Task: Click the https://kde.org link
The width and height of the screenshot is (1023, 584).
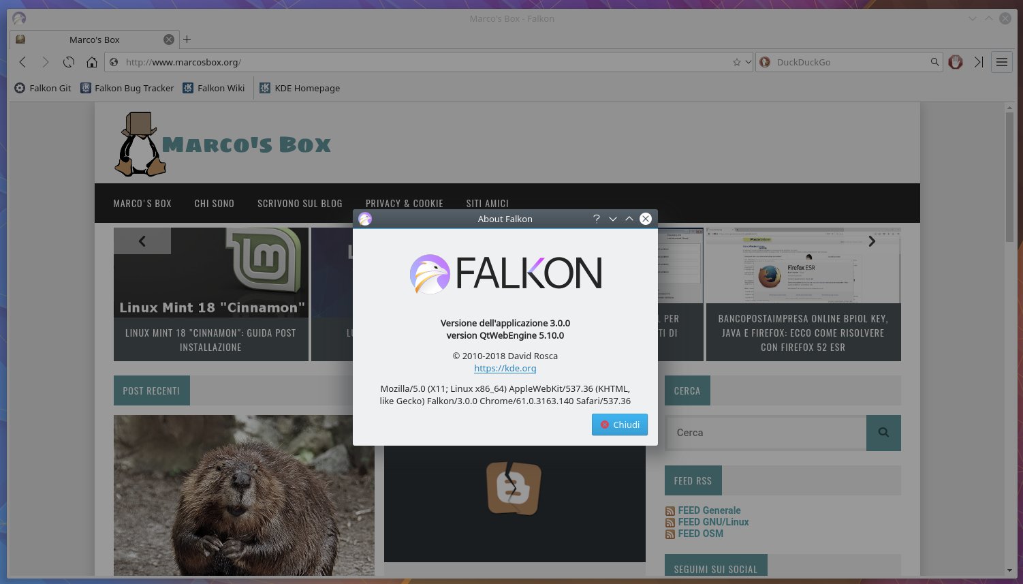Action: pos(505,368)
